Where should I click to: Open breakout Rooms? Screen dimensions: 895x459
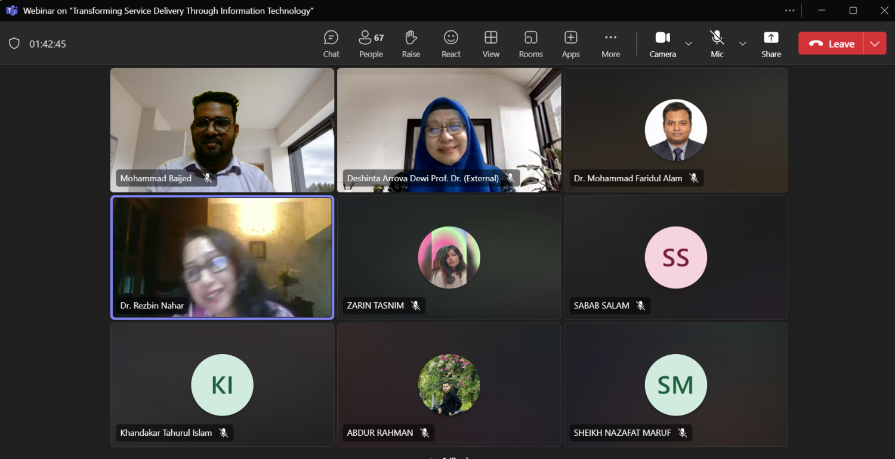530,44
